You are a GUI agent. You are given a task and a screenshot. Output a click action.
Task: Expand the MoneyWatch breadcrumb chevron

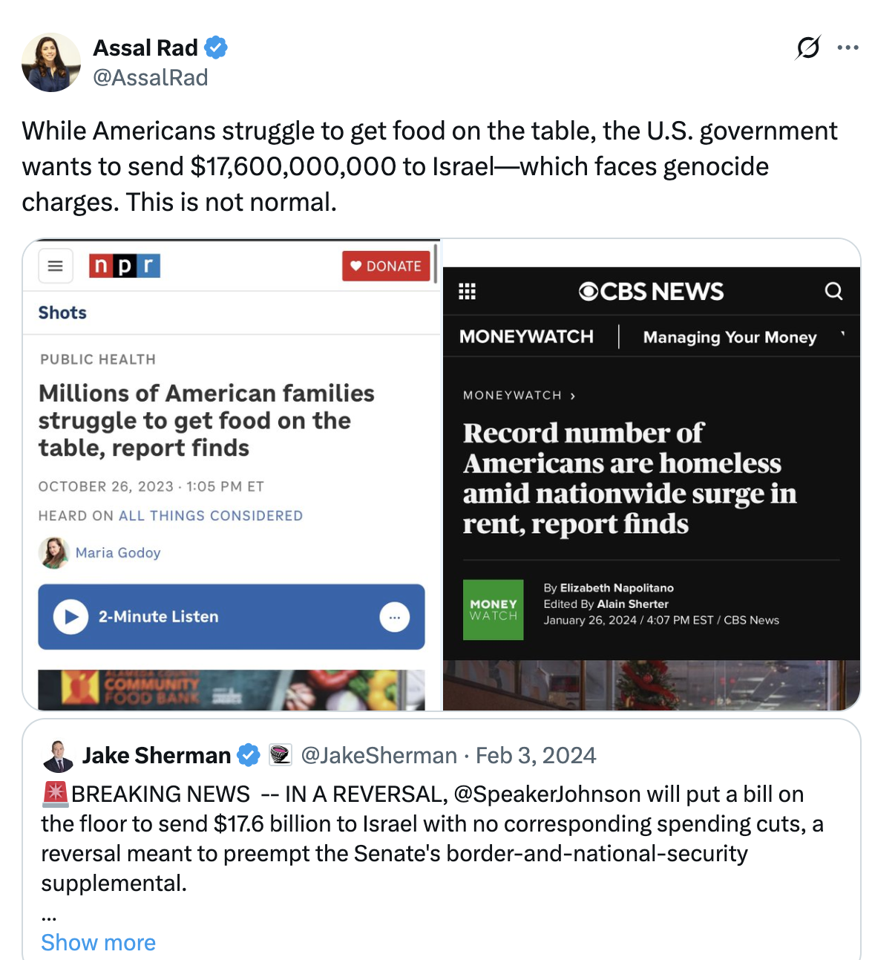(x=573, y=396)
